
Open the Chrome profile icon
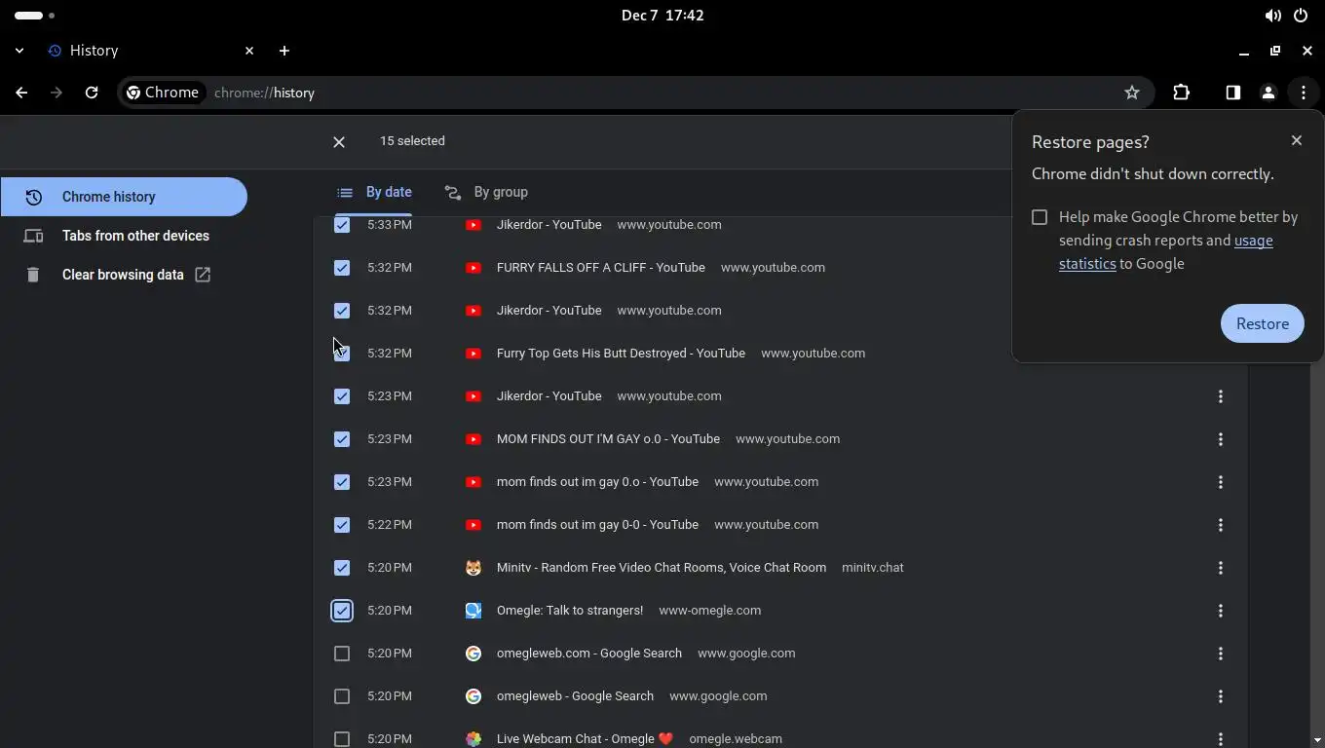(x=1268, y=93)
